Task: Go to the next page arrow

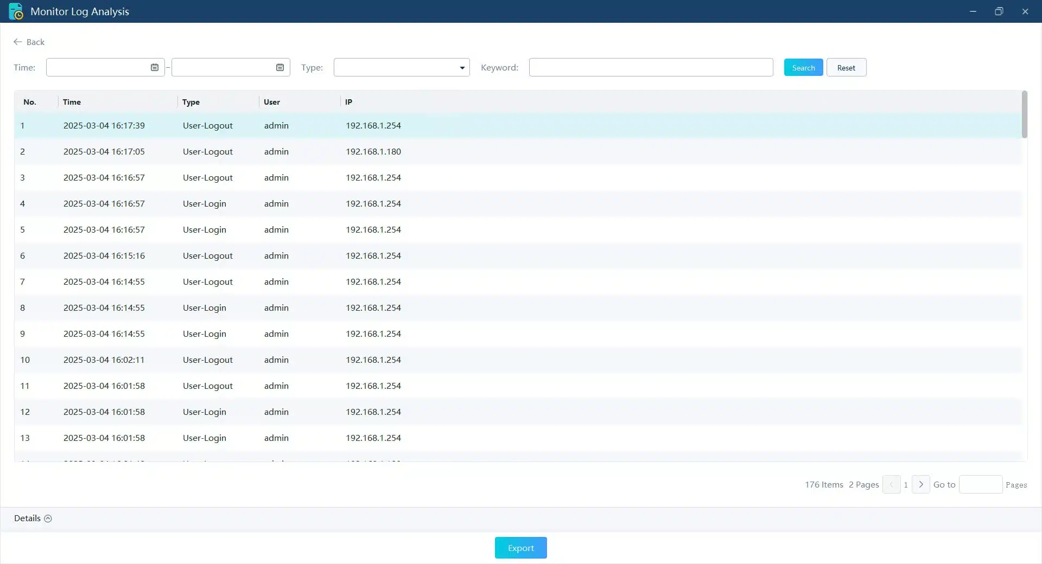Action: coord(921,484)
